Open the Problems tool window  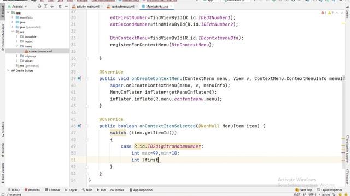click(x=32, y=190)
